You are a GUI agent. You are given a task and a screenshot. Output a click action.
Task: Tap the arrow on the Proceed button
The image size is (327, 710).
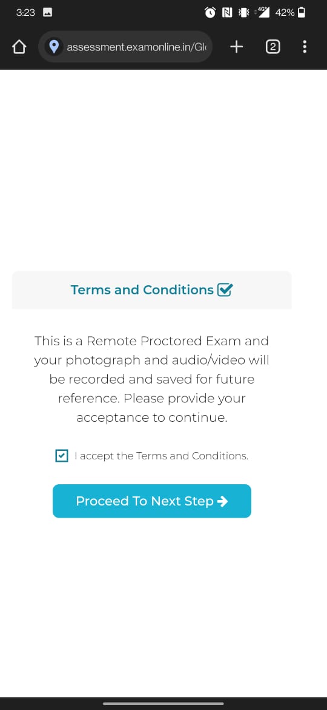(x=222, y=501)
